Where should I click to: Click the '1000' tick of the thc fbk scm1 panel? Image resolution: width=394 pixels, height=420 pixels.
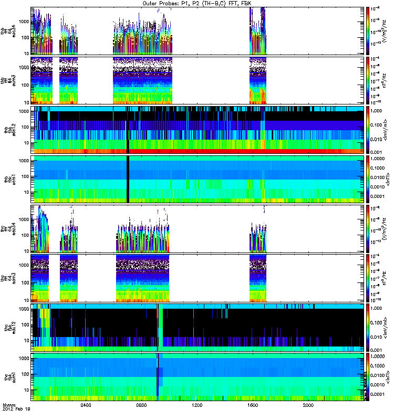[24, 359]
